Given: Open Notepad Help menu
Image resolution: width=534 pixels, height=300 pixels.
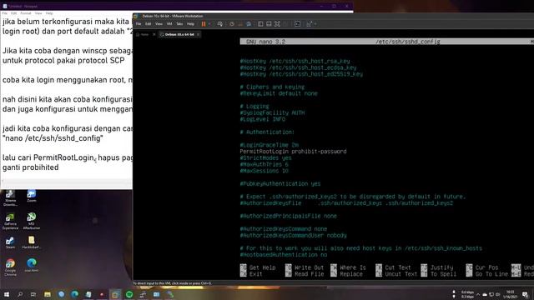Looking at the screenshot, I should pos(49,13).
